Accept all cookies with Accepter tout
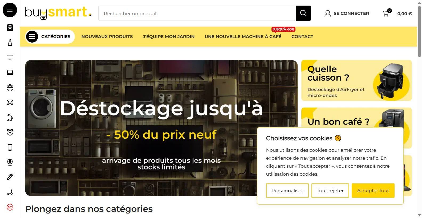 pyautogui.click(x=373, y=191)
